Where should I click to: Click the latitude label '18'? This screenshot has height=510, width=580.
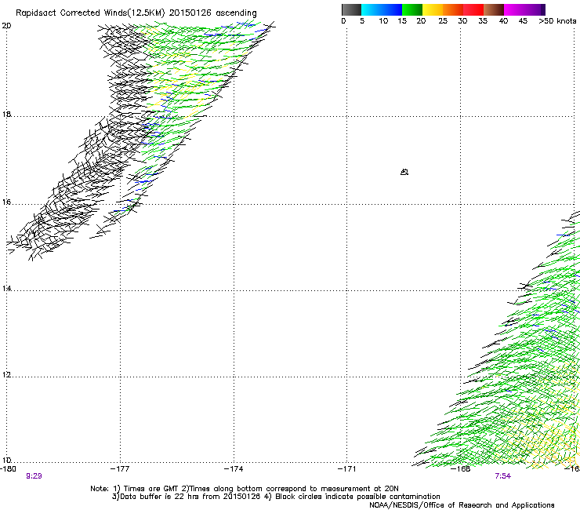click(6, 114)
